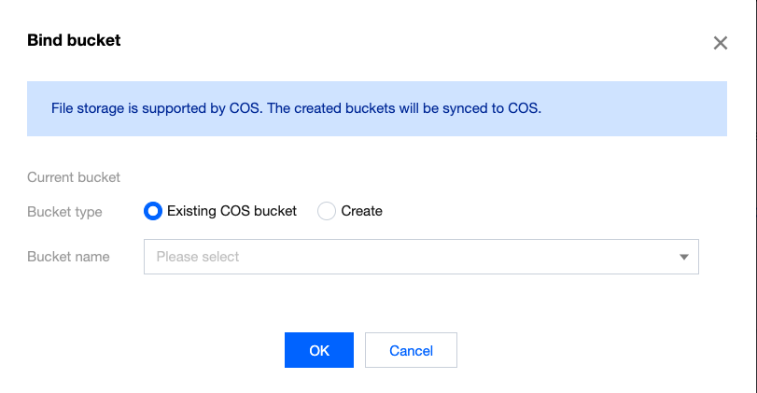The height and width of the screenshot is (393, 757).
Task: Click the empty value beside Current bucket
Action: tap(280, 177)
